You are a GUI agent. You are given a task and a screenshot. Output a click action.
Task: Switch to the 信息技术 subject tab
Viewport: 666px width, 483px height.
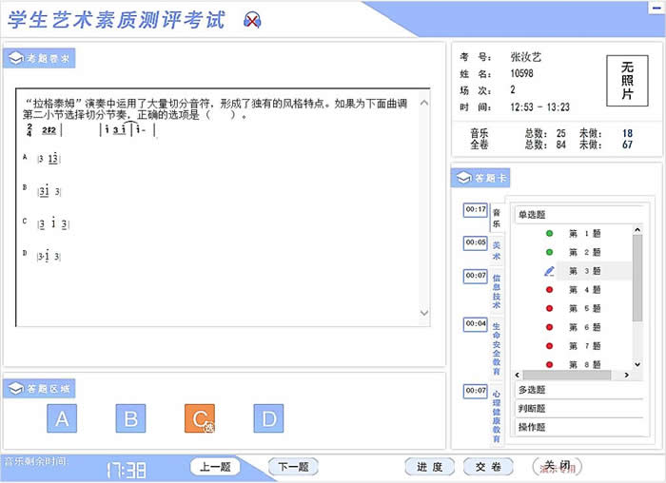(497, 292)
